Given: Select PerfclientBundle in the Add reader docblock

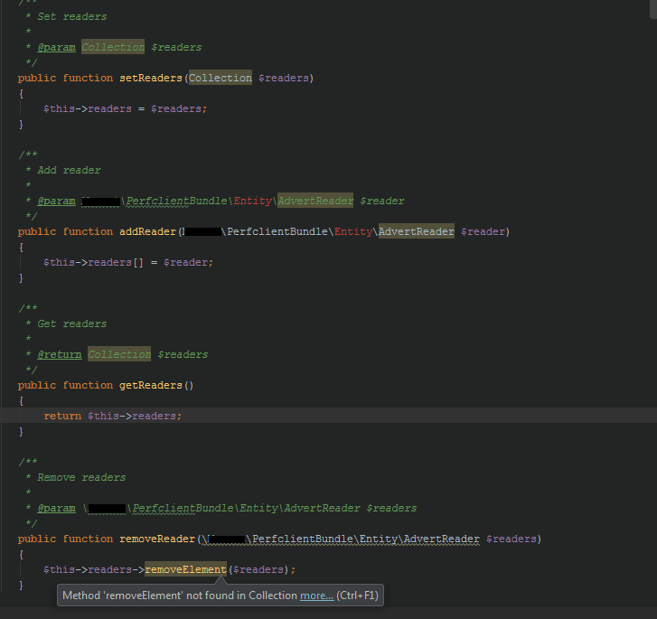Looking at the screenshot, I should point(177,202).
